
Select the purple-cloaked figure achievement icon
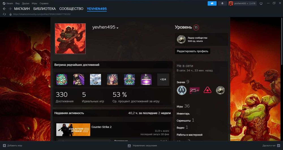click(79, 79)
